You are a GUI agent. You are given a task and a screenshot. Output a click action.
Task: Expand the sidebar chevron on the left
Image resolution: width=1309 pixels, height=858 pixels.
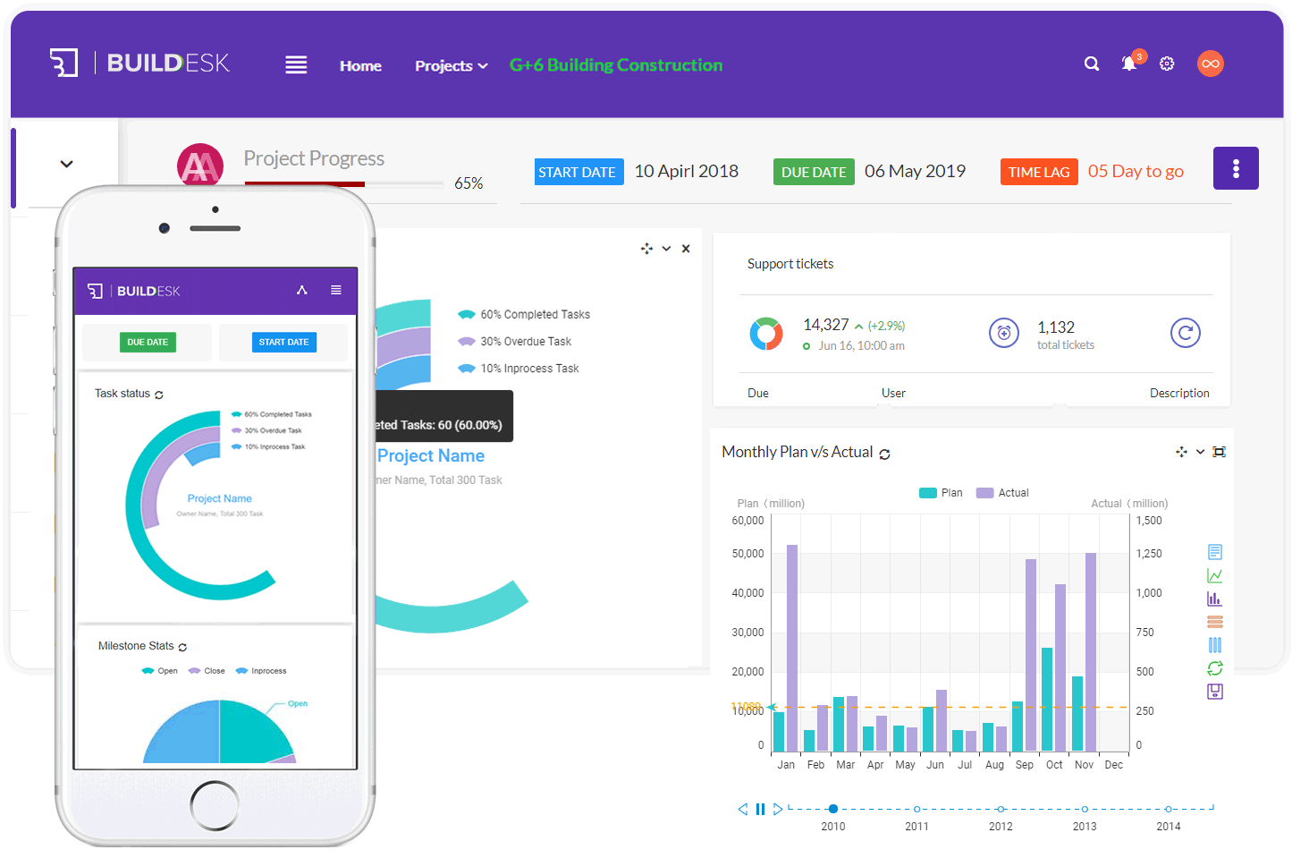66,164
